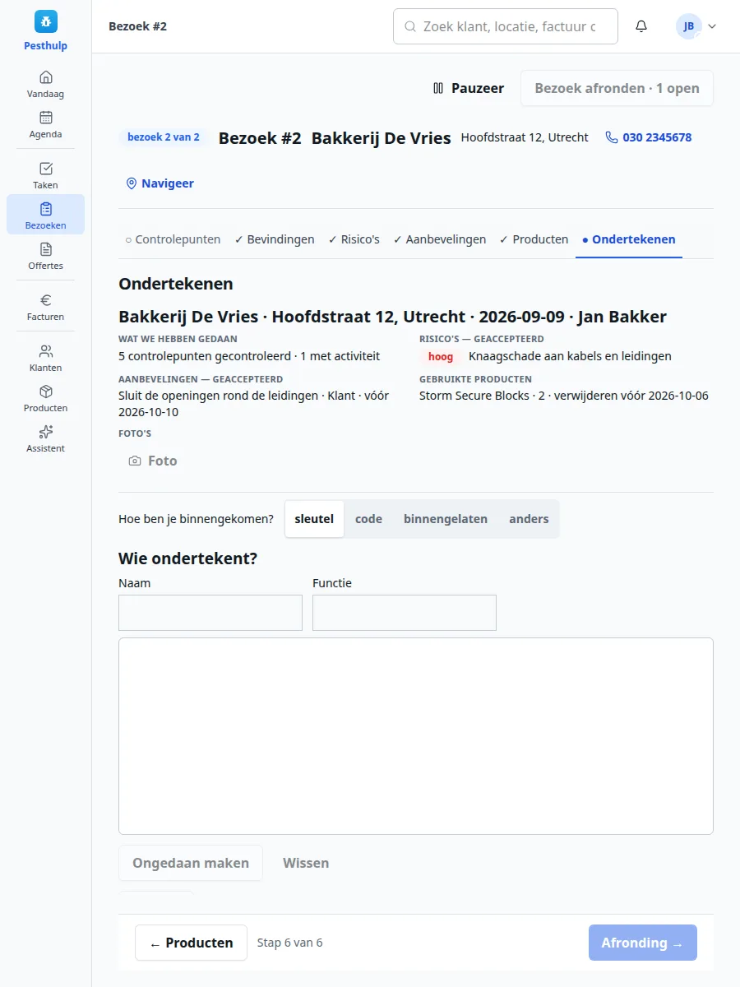Viewport: 740px width, 987px height.
Task: Focus the Zoek klant search field
Action: coord(506,26)
